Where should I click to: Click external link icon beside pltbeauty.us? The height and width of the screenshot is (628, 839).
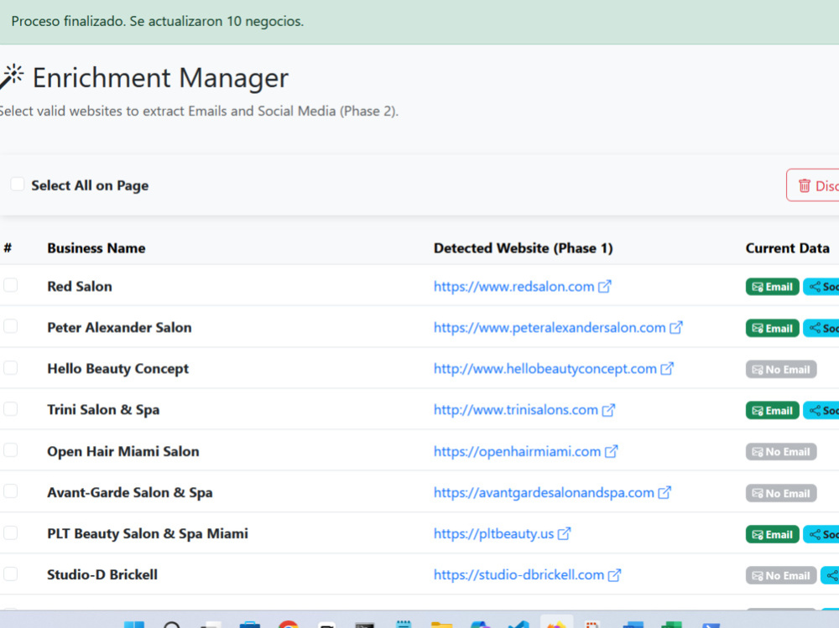(564, 534)
